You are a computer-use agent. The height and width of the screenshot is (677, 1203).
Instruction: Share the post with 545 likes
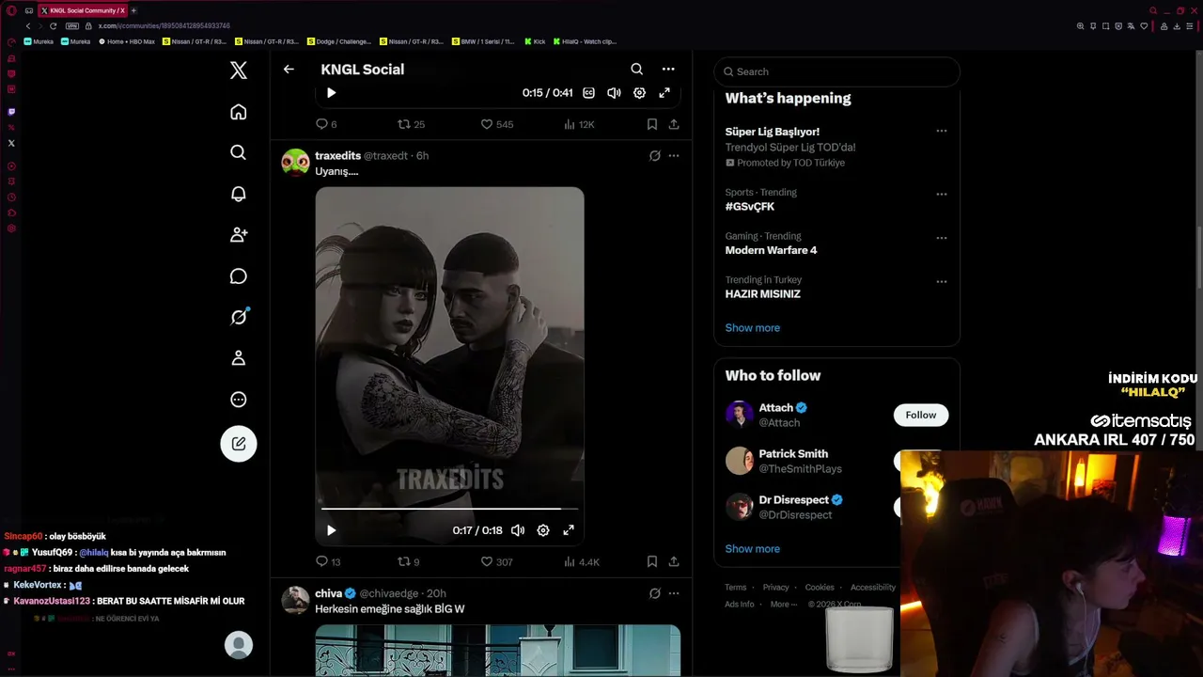click(674, 124)
